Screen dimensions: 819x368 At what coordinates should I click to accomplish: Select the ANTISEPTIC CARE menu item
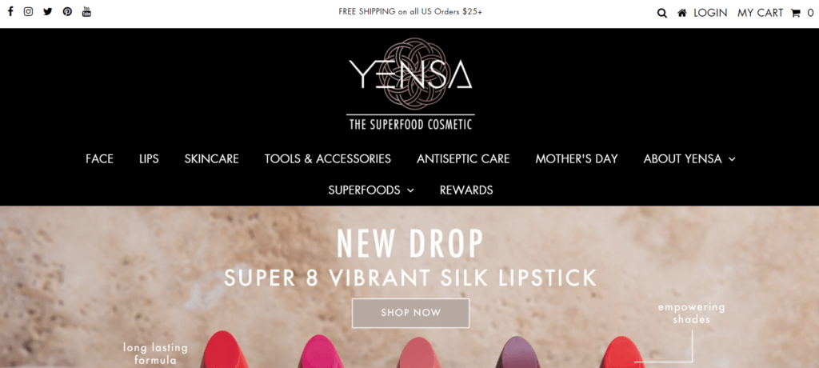463,159
